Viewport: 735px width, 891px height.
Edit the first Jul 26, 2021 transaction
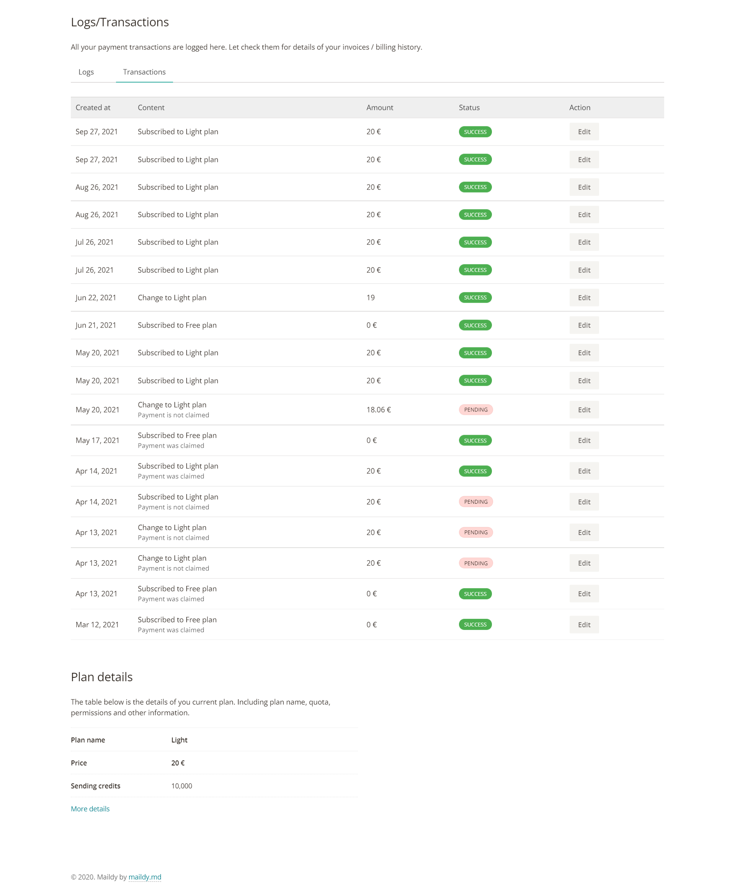pos(584,242)
